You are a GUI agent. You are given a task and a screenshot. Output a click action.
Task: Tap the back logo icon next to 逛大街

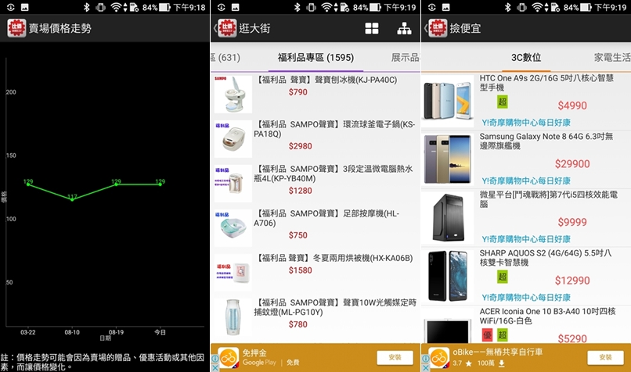click(x=227, y=28)
